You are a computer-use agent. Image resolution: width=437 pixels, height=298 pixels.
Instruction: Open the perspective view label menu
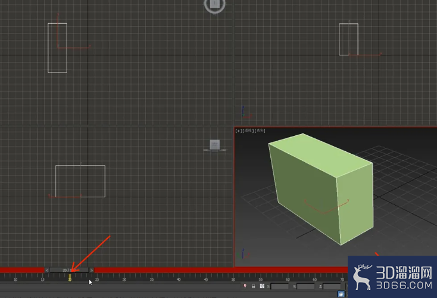[x=248, y=131]
